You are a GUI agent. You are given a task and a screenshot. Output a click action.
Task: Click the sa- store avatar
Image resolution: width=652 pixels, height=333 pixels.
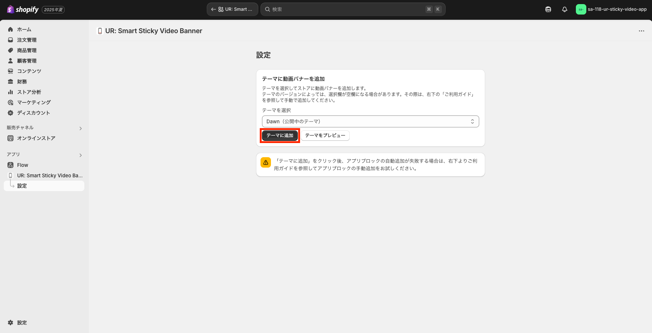[581, 9]
